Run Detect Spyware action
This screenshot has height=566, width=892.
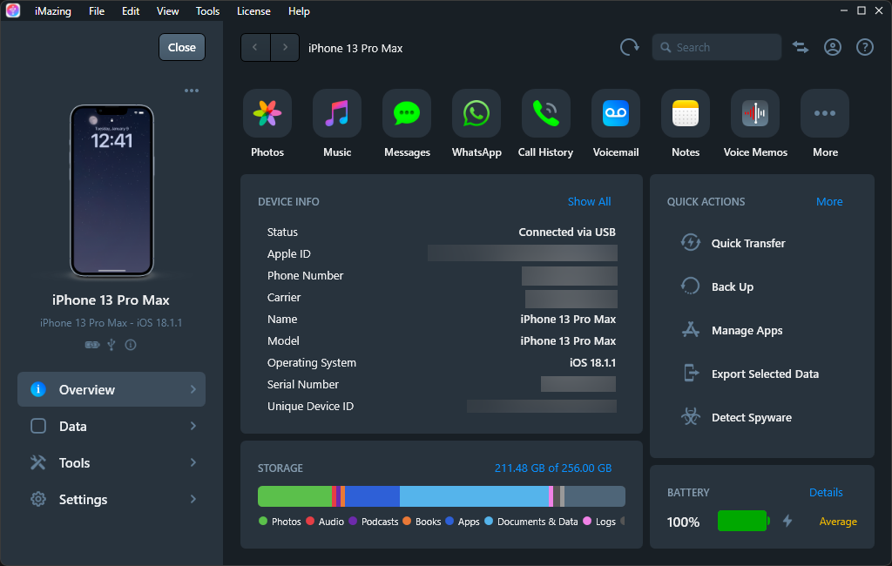(736, 417)
